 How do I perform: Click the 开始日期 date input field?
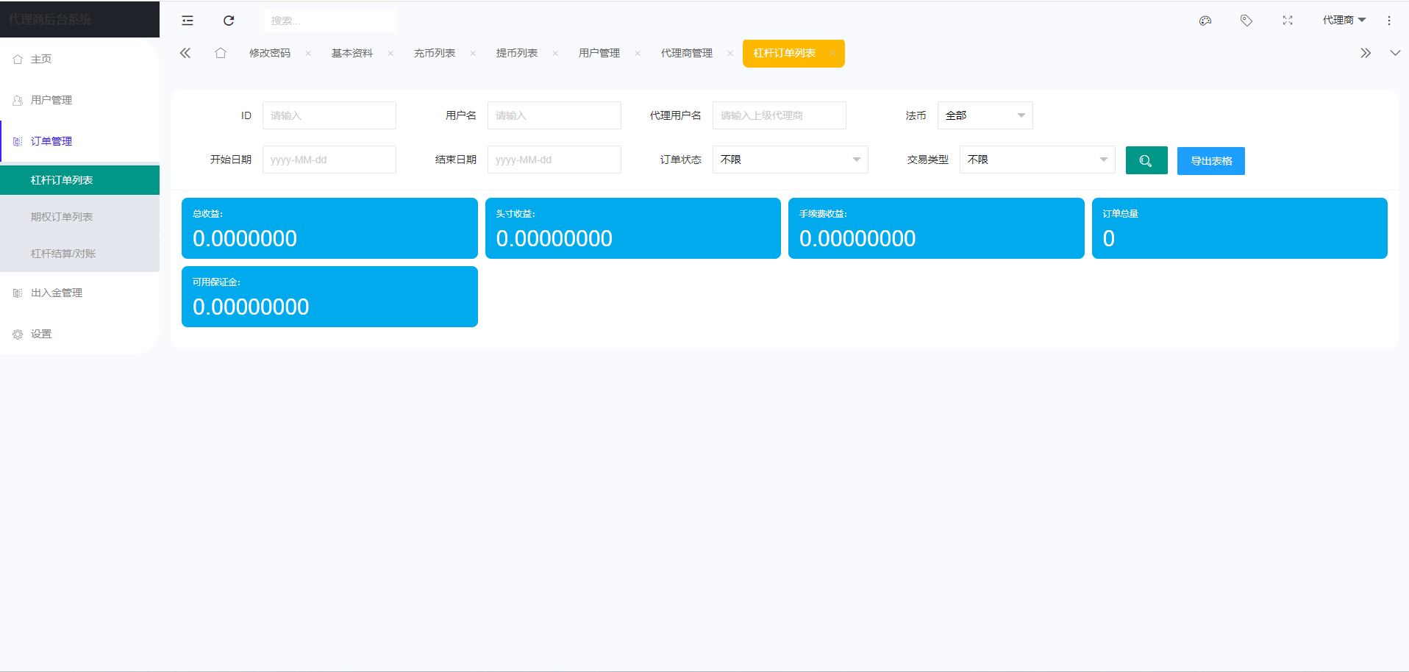[x=329, y=160]
